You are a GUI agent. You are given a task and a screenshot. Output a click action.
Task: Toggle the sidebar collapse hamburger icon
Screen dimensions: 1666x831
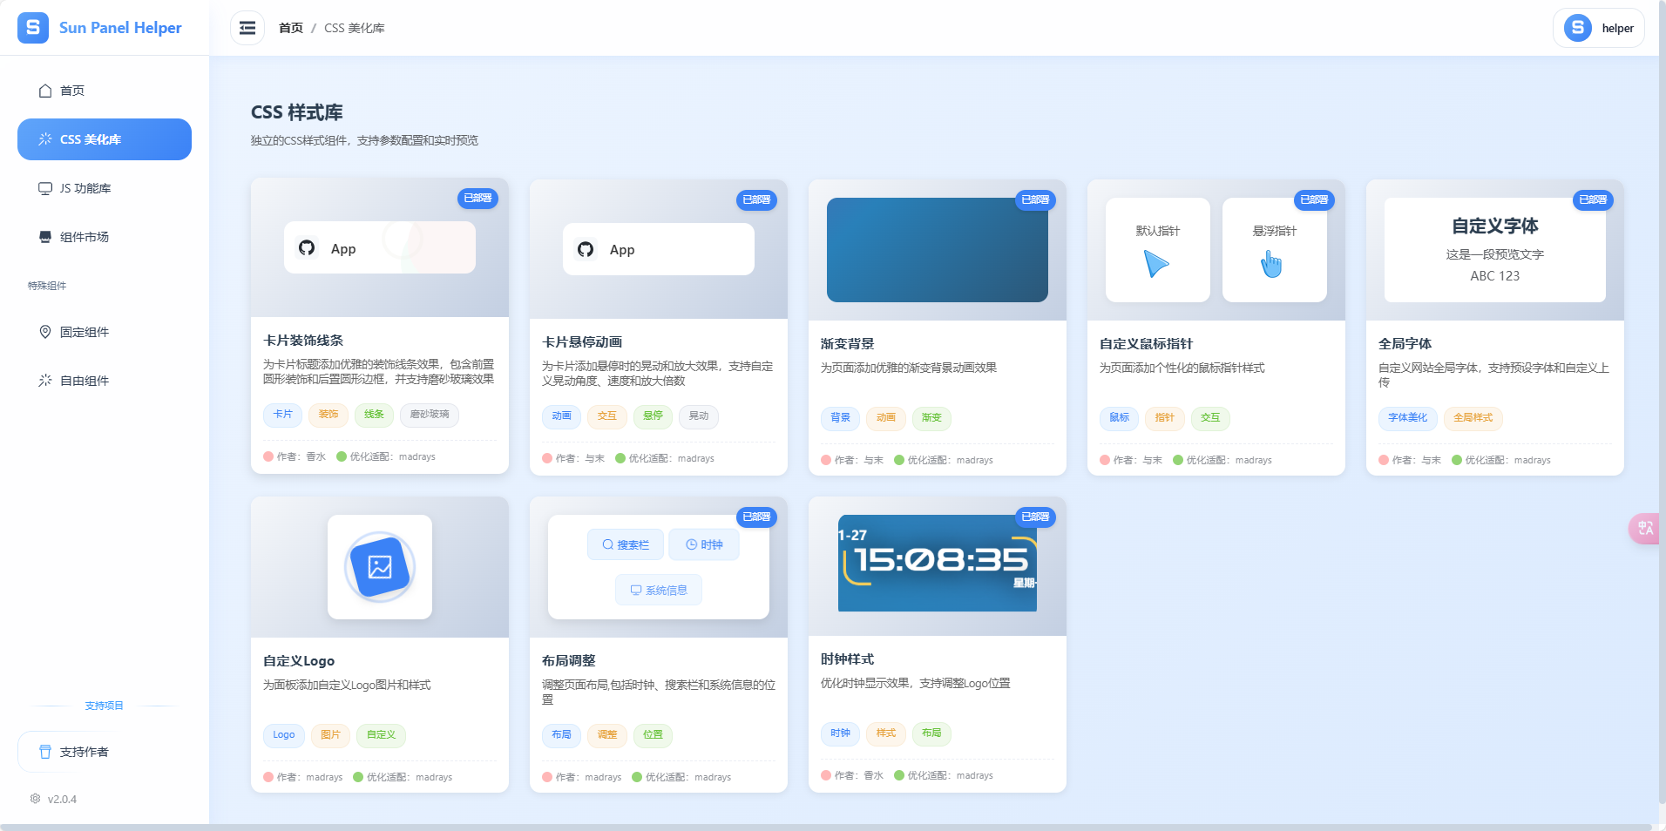(247, 28)
